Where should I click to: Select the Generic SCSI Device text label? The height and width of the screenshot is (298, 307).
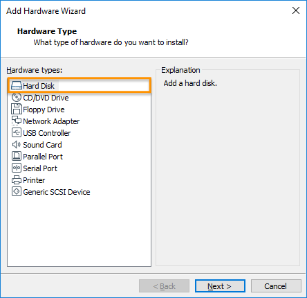(x=57, y=192)
